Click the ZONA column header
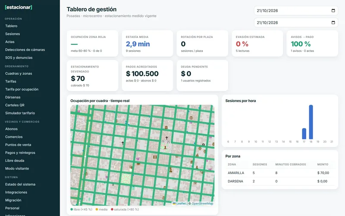 click(232, 165)
